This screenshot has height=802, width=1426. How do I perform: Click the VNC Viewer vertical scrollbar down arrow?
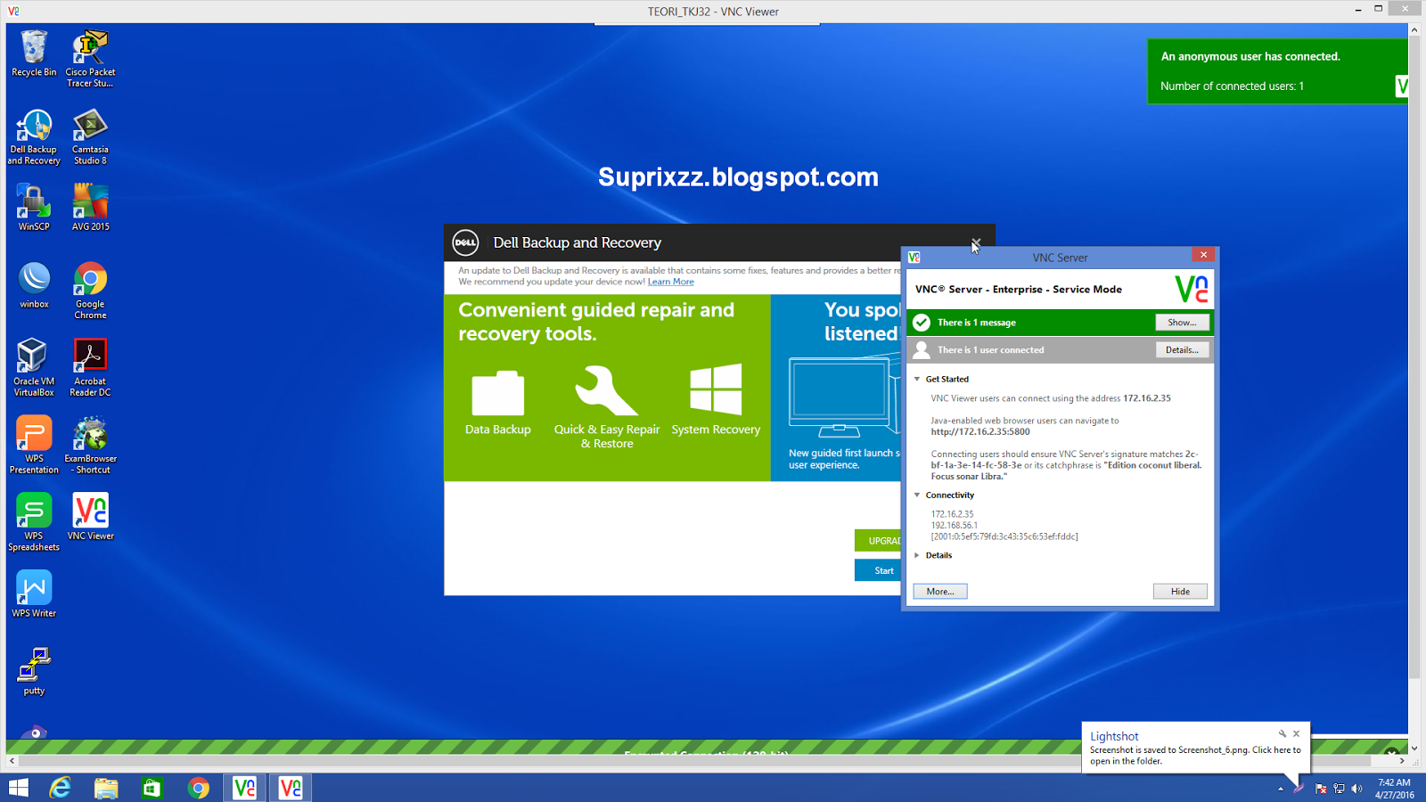click(x=1414, y=749)
